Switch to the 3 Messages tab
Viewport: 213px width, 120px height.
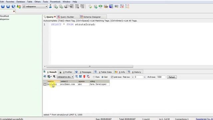point(84,72)
